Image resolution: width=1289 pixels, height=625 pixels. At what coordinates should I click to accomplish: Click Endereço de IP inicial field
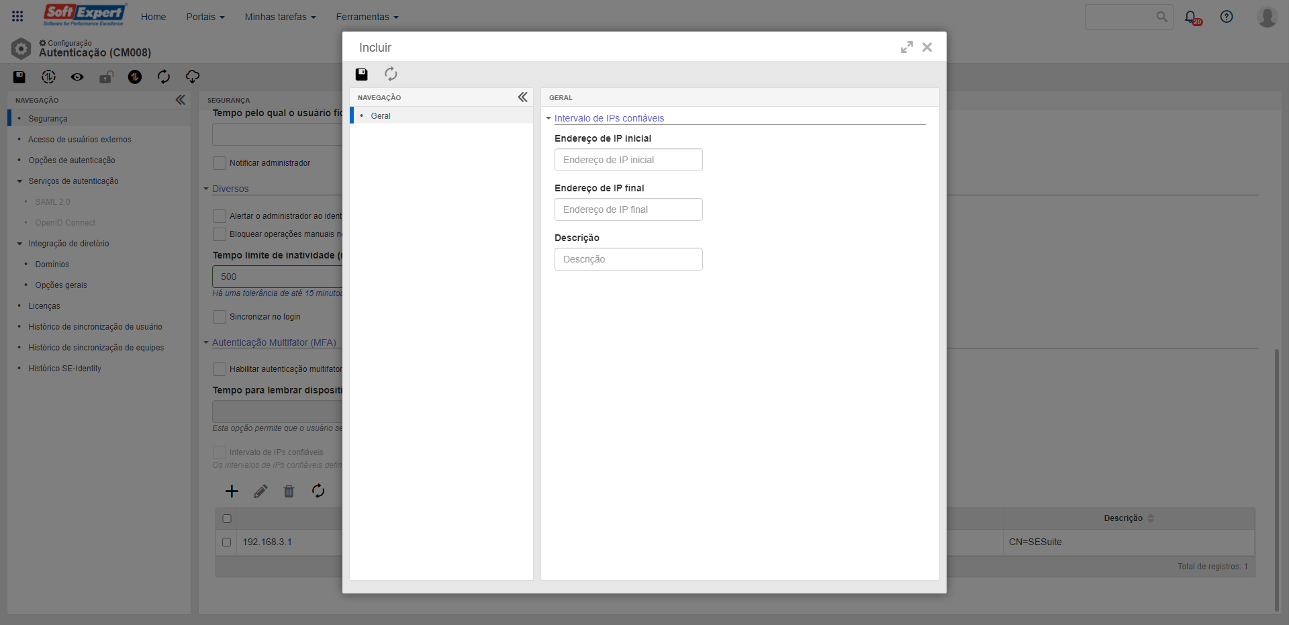click(x=628, y=160)
